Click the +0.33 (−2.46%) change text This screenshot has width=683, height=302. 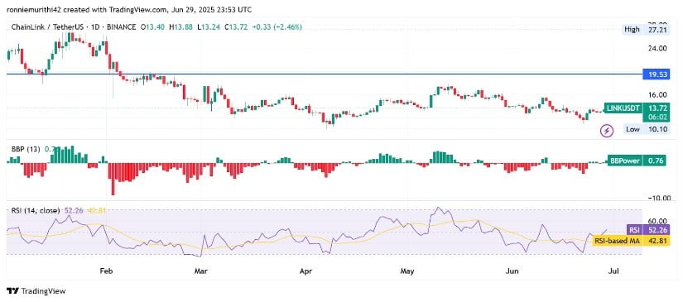click(x=277, y=27)
